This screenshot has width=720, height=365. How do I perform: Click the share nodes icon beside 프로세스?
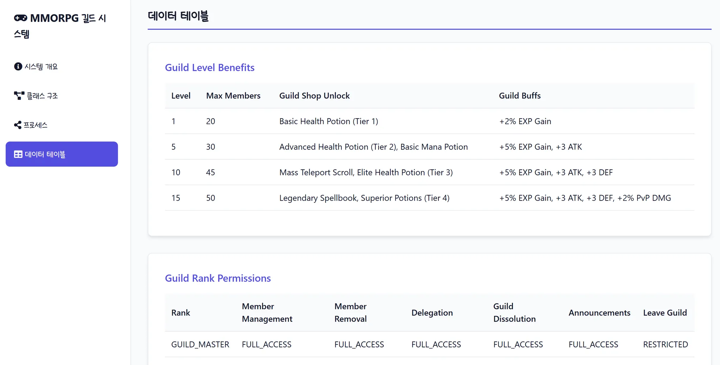click(18, 125)
